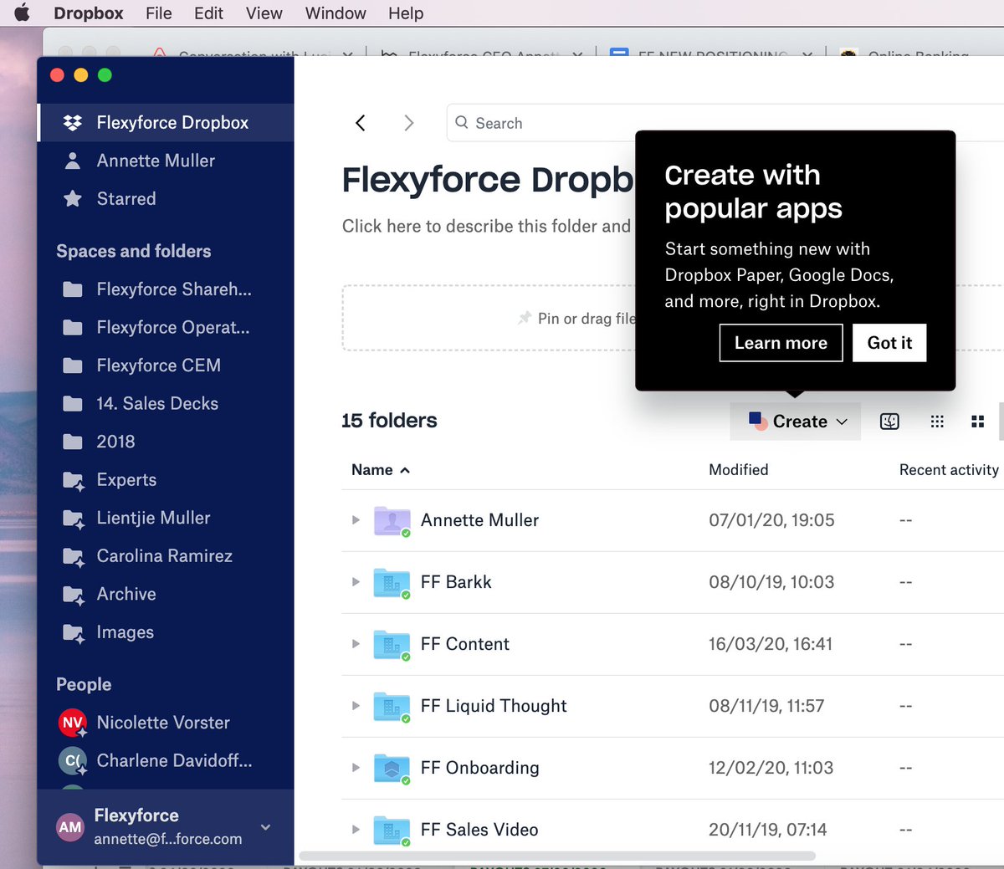This screenshot has height=869, width=1004.
Task: Select the FF Sales Video name text
Action: (479, 830)
